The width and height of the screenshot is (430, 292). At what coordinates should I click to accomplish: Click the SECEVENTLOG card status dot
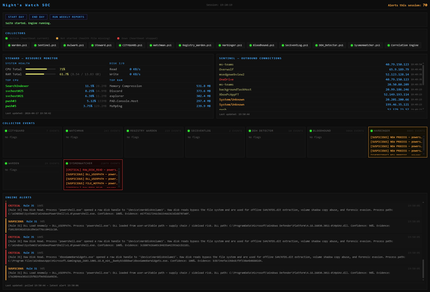click(x=189, y=131)
